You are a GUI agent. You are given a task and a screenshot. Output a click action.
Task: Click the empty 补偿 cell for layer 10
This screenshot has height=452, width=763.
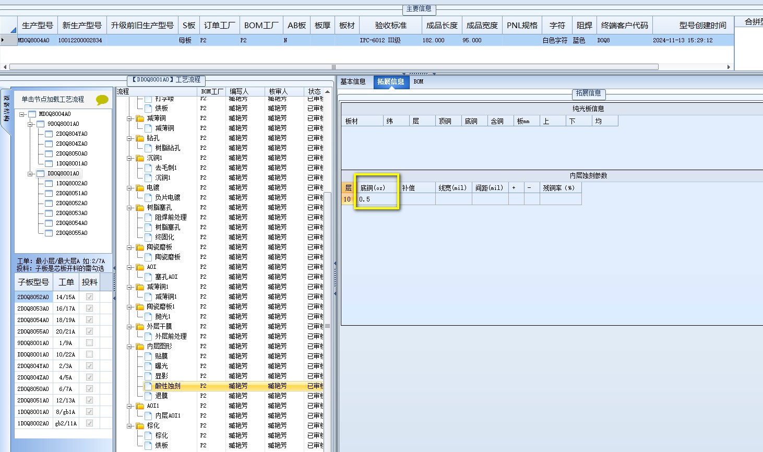[x=418, y=199]
